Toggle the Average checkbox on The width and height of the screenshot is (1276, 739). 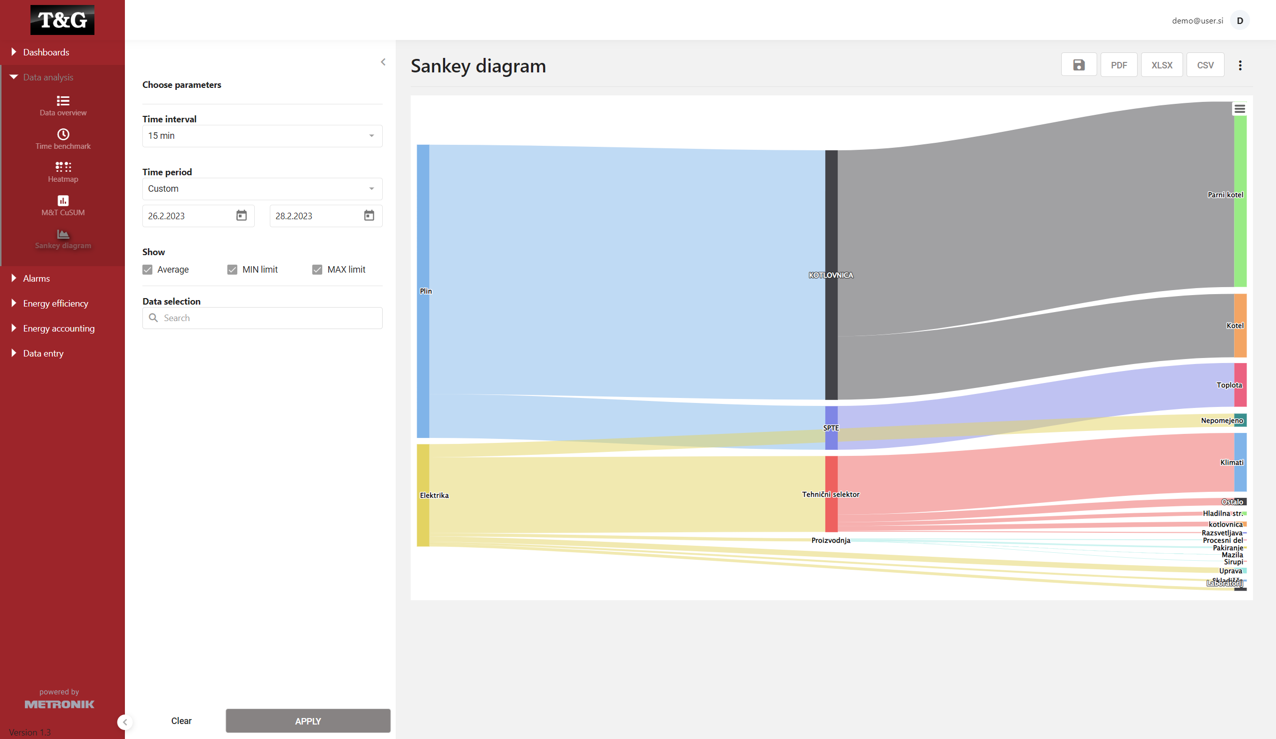coord(148,269)
